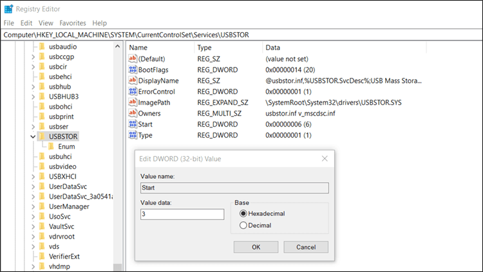
Task: Click the Start DWORD value icon
Action: tap(133, 124)
